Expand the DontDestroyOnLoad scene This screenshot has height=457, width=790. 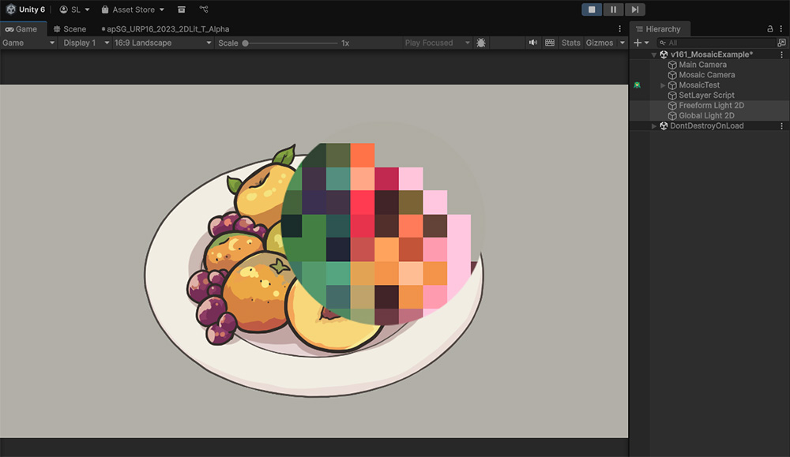pos(653,125)
